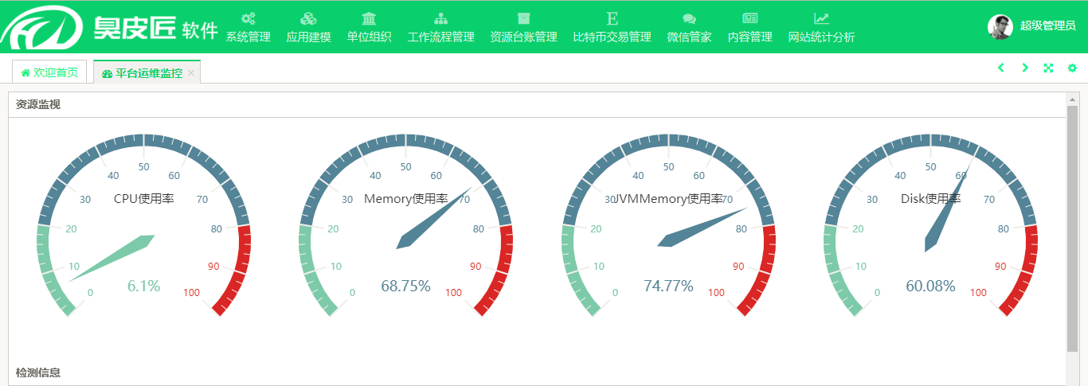1088x386 pixels.
Task: Close the 平台运维监控 tab
Action: pos(191,73)
